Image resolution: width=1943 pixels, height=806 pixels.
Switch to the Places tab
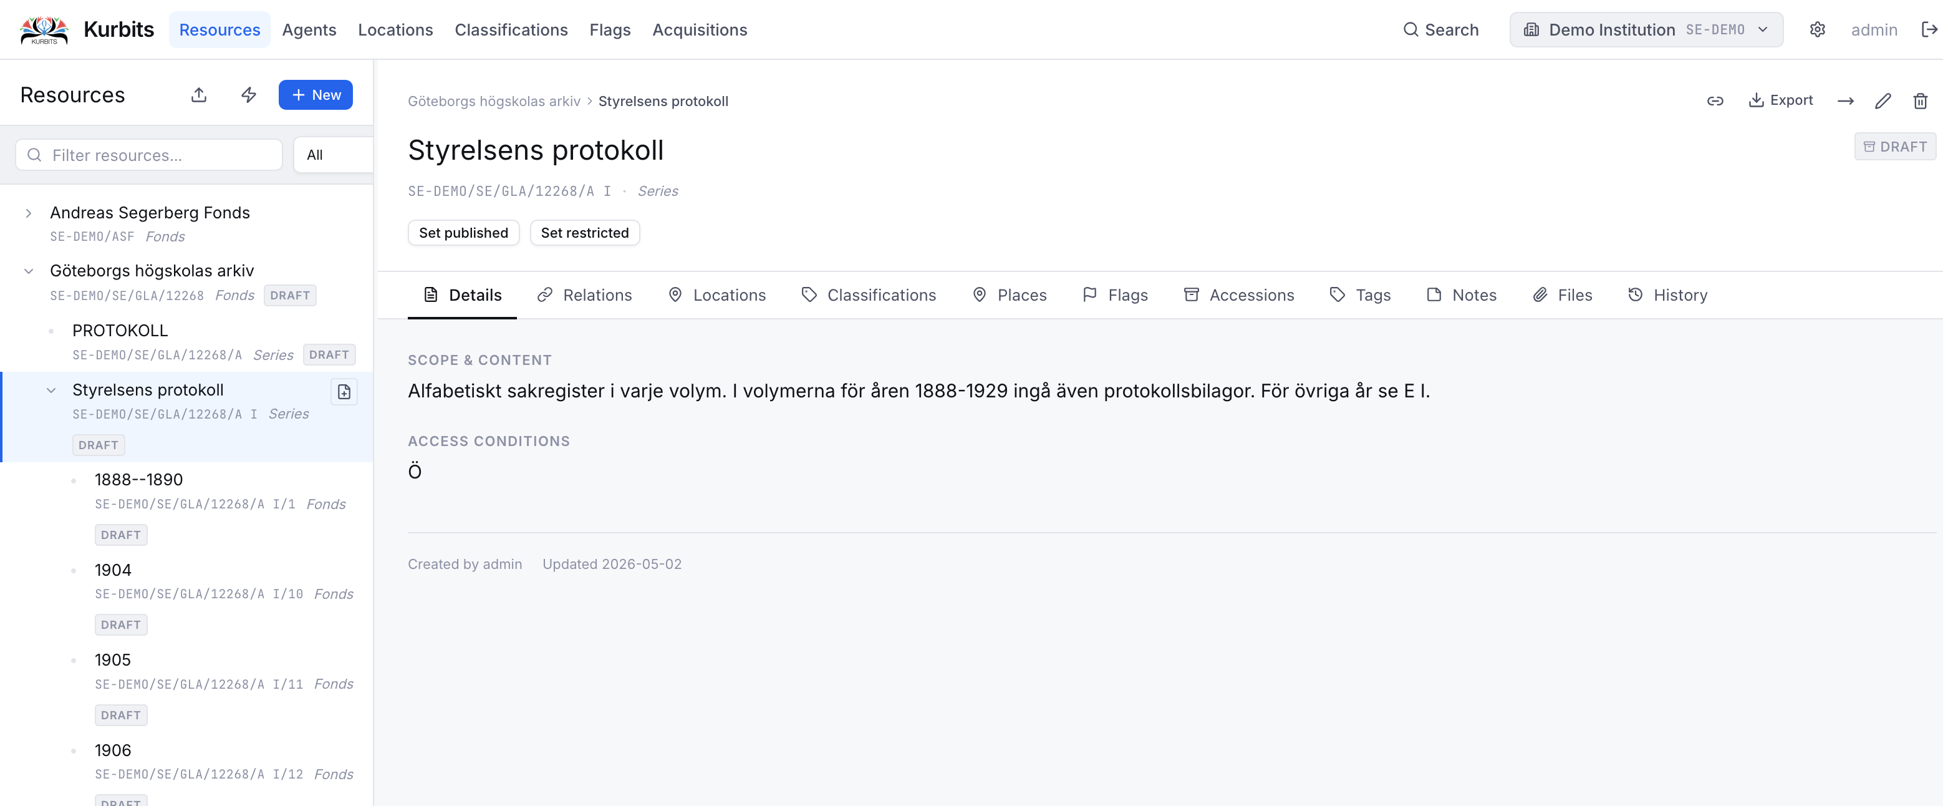pos(1009,295)
